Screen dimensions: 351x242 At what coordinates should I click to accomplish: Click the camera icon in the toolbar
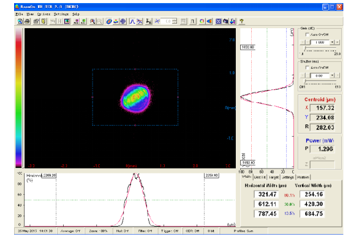[x=225, y=21]
